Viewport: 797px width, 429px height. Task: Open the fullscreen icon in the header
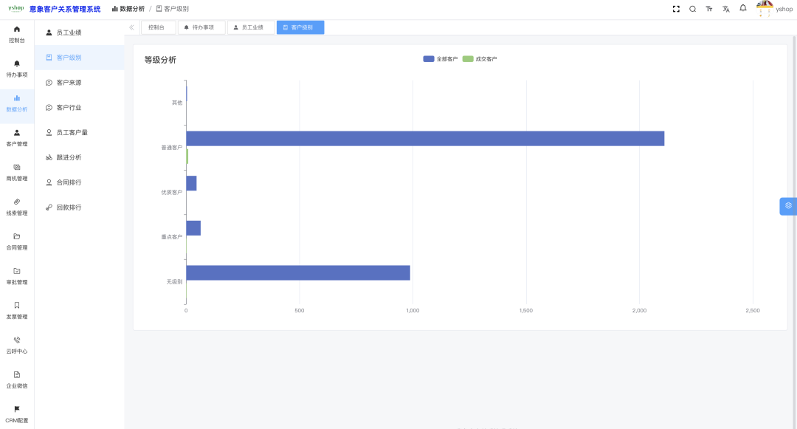(x=676, y=8)
